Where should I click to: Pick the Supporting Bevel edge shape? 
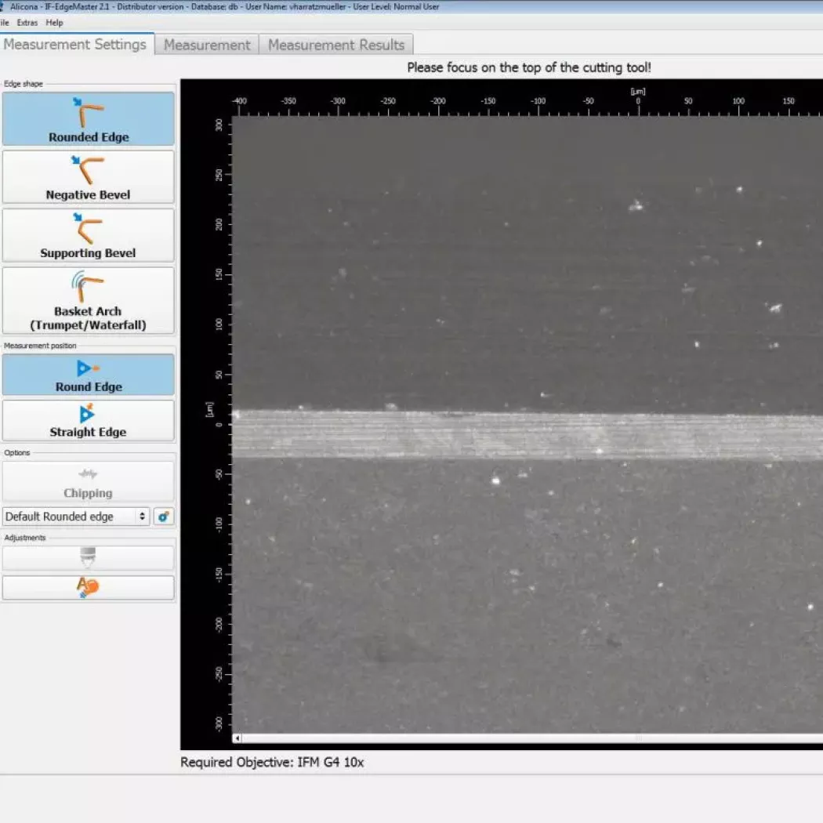point(88,235)
